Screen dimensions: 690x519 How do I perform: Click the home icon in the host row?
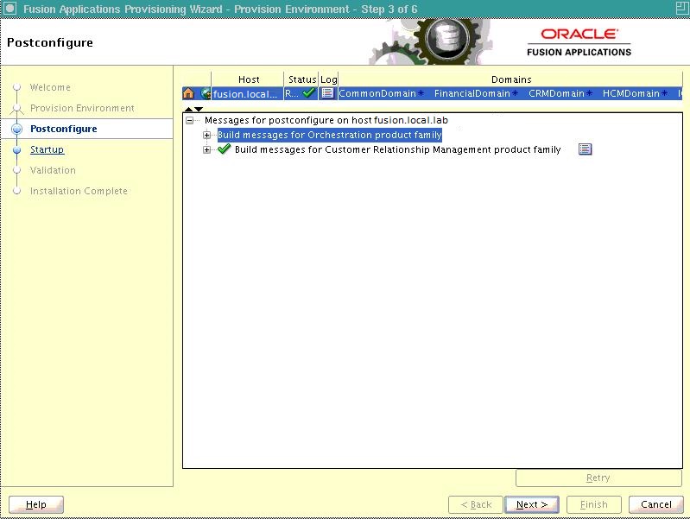[x=188, y=93]
